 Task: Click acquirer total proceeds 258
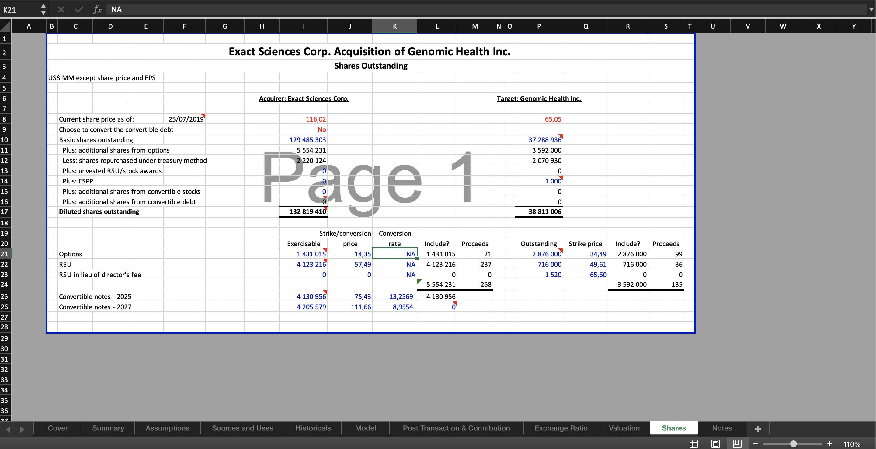475,284
